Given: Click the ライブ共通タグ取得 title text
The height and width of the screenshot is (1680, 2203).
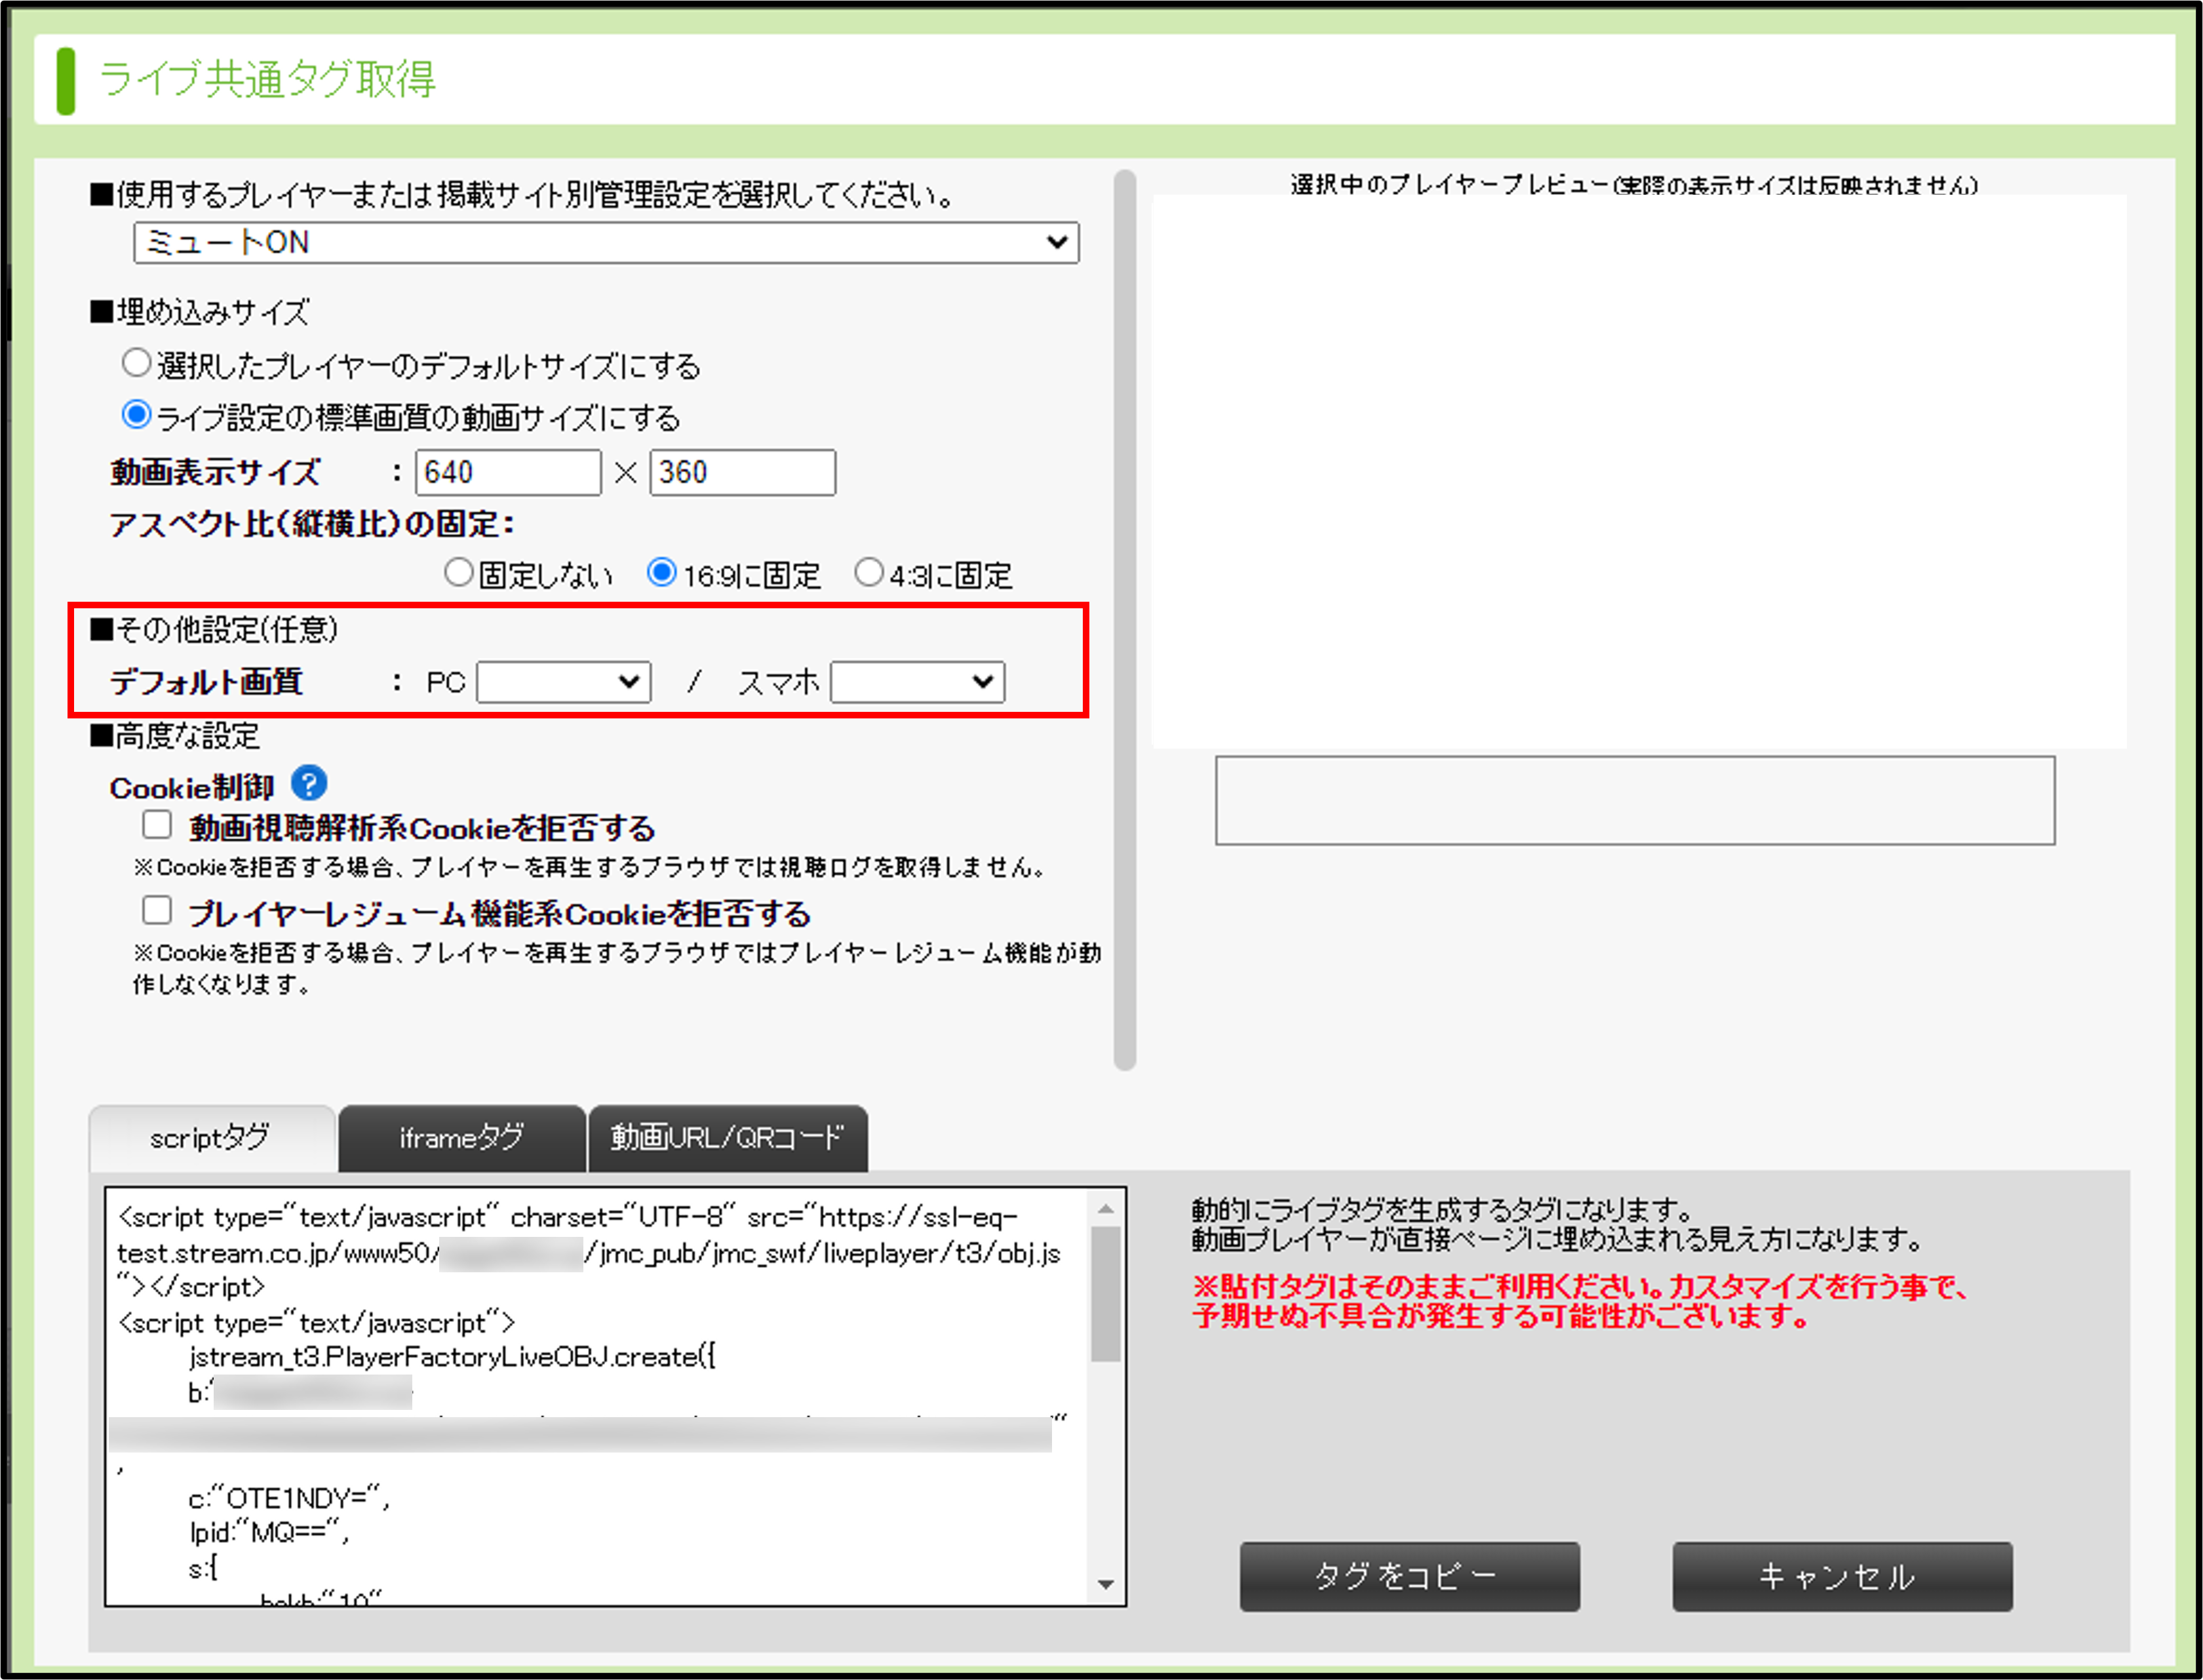Looking at the screenshot, I should pyautogui.click(x=267, y=79).
